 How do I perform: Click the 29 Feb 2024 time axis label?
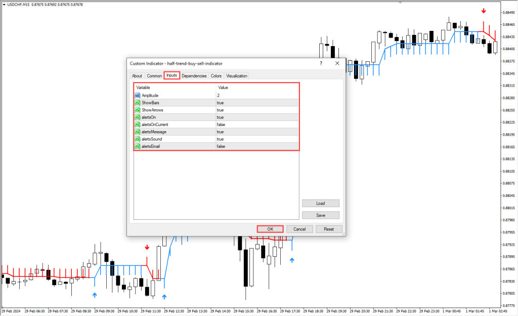(x=11, y=311)
